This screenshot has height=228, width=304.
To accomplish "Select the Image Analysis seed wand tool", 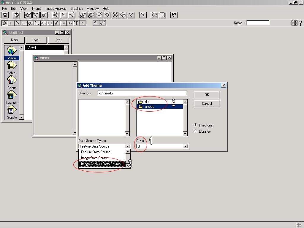I will [x=96, y=23].
